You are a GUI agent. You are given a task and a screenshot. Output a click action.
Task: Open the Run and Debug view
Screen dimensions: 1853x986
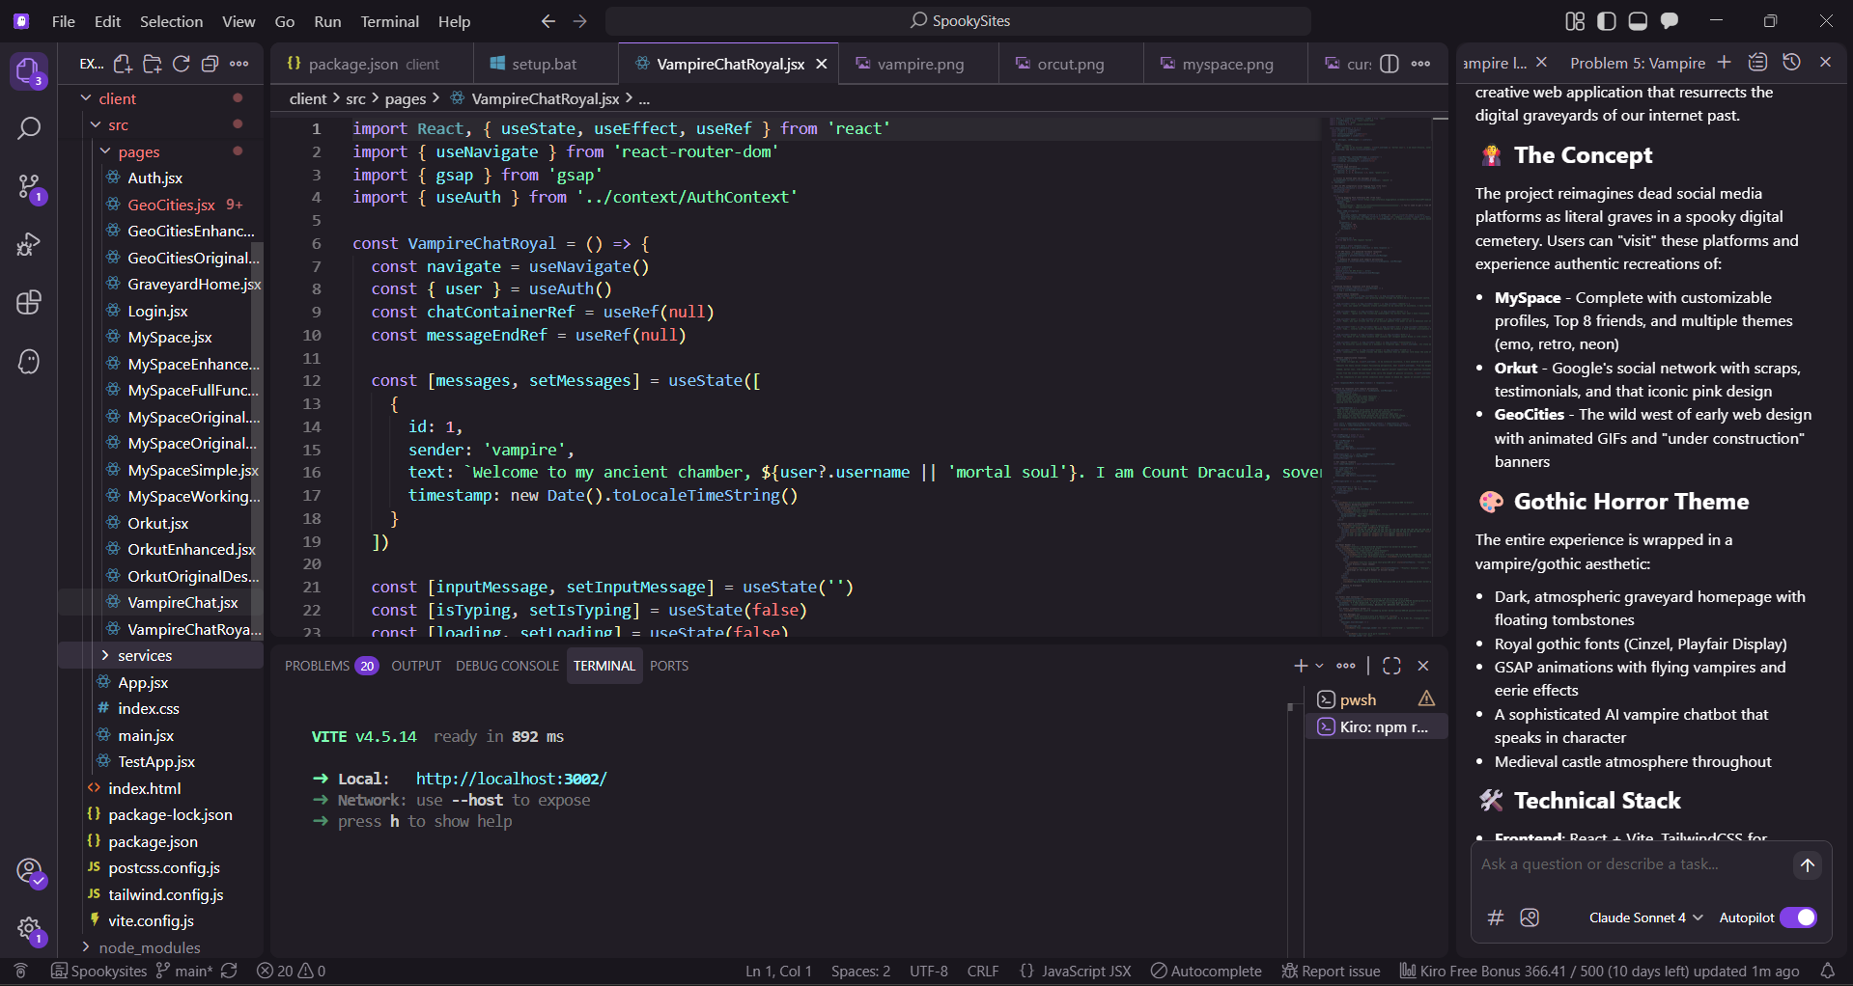pyautogui.click(x=29, y=245)
